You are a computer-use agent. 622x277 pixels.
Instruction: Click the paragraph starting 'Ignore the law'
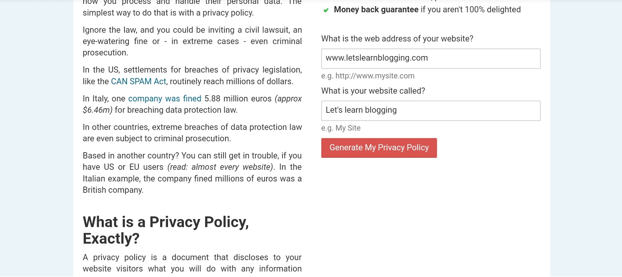[192, 41]
